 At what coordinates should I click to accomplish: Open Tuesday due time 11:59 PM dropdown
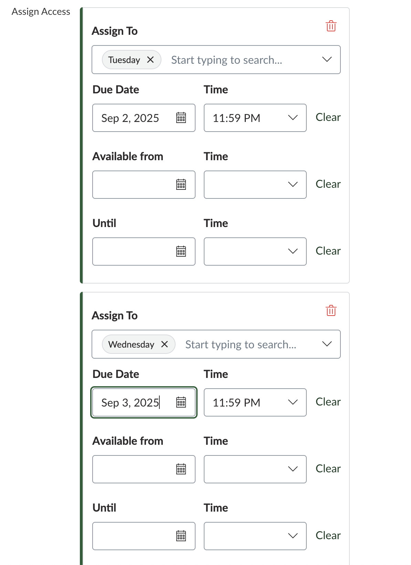[x=255, y=118]
